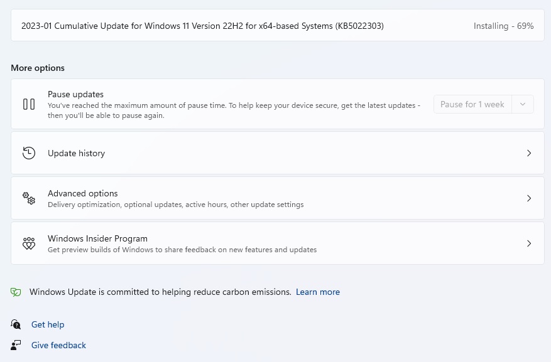Select the Windows Insider Program row
The height and width of the screenshot is (362, 551).
(276, 243)
